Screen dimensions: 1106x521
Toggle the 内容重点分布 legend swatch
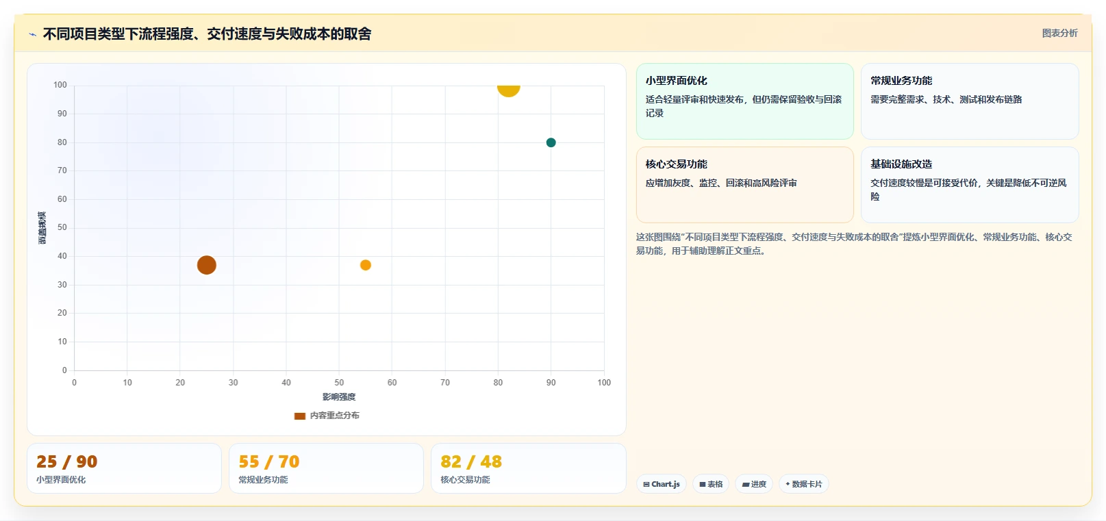pyautogui.click(x=300, y=416)
